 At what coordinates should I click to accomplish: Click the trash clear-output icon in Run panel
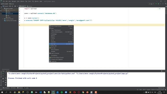tap(6, 85)
